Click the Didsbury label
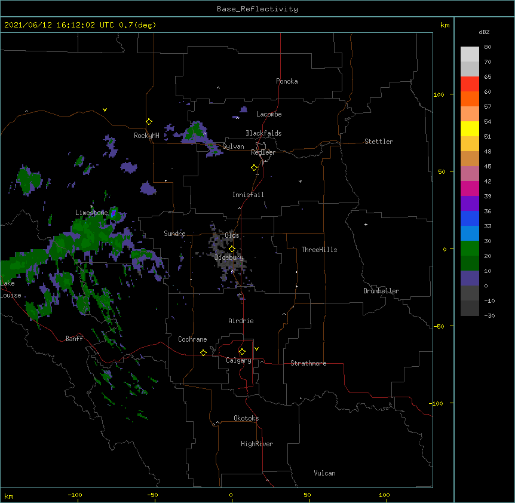 click(229, 257)
